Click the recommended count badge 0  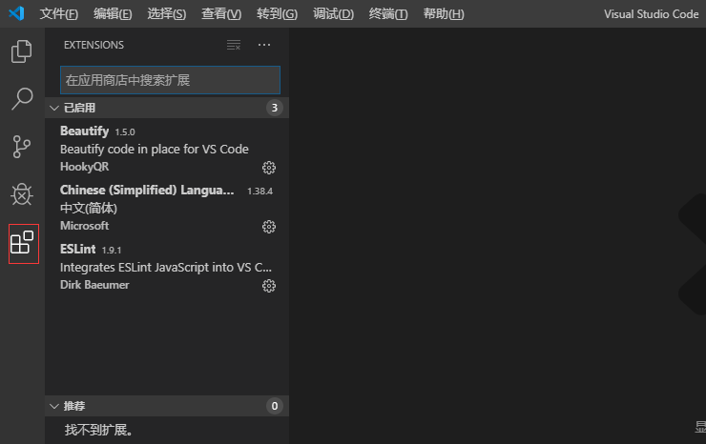[x=274, y=406]
